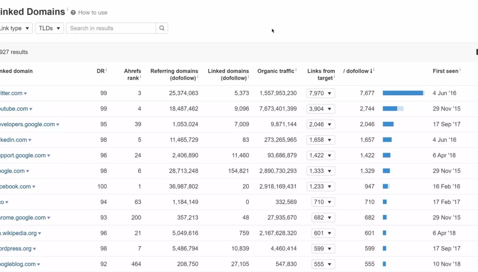This screenshot has width=478, height=272.
Task: Click the search magnifier icon
Action: [162, 28]
